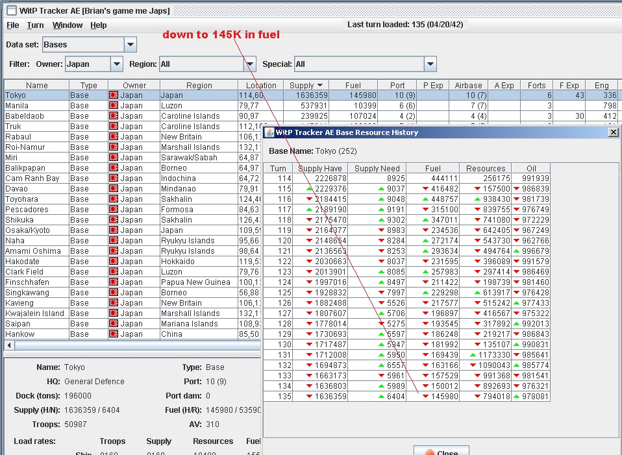Screen dimensions: 622x455
Task: Click the Name column header
Action: coord(36,85)
